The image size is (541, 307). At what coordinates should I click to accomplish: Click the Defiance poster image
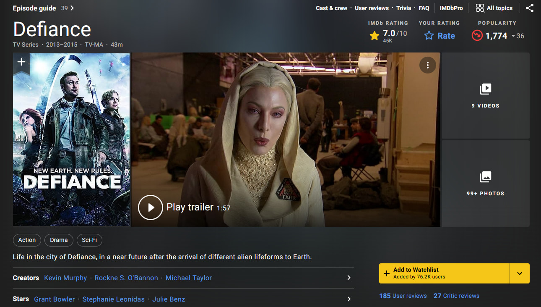point(71,139)
